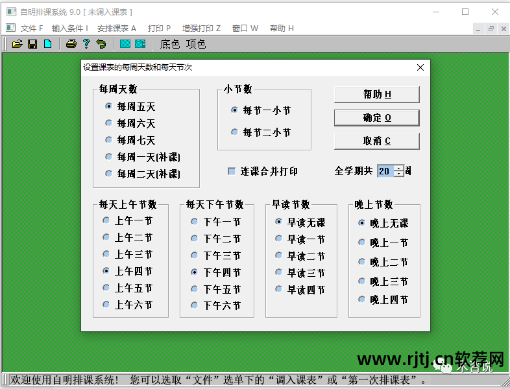This screenshot has height=389, width=510.
Task: Click the 帮助 H button in dialog
Action: 376,95
